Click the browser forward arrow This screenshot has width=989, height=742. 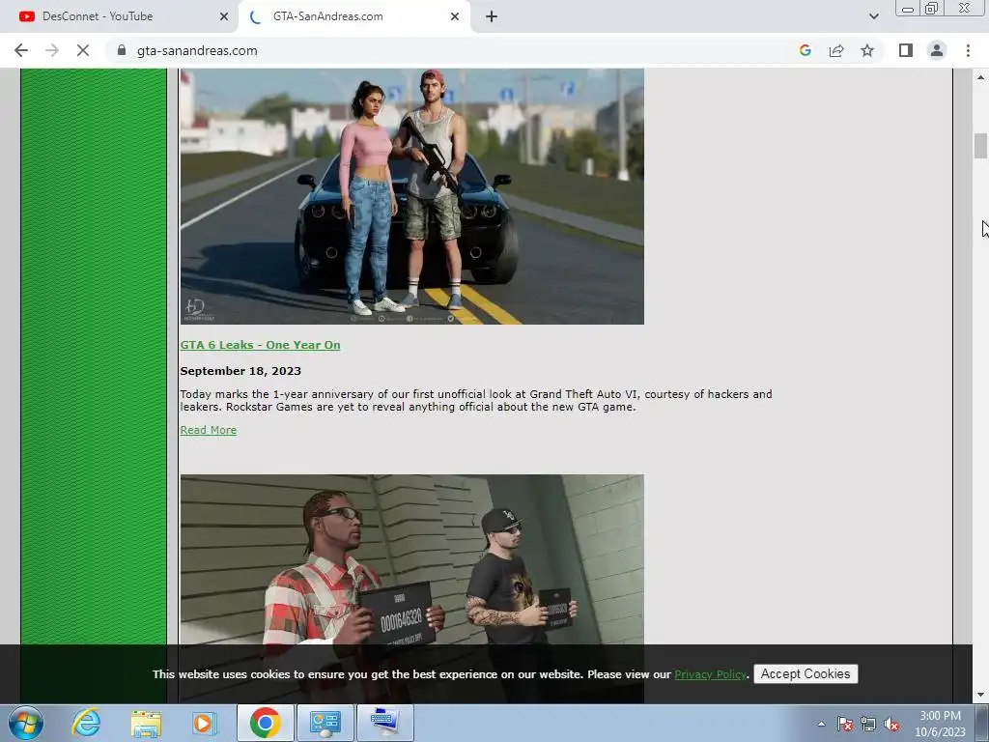click(x=52, y=50)
